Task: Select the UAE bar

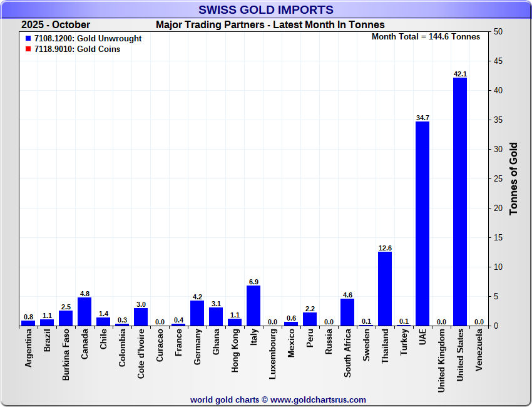Action: click(422, 224)
